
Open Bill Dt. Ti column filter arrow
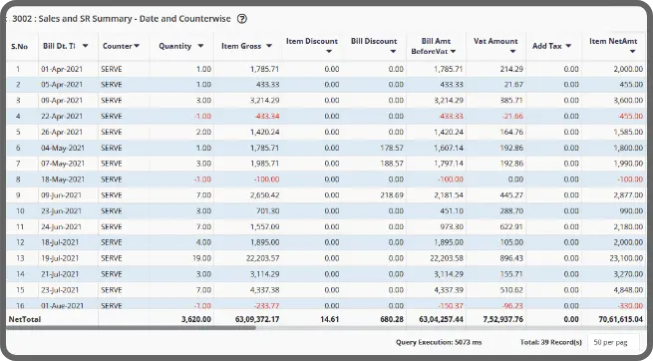pos(85,46)
